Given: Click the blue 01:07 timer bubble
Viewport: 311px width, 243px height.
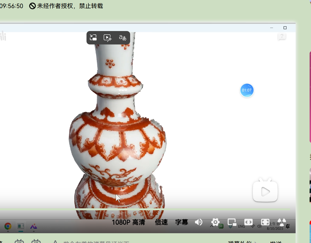Looking at the screenshot, I should click(x=247, y=90).
